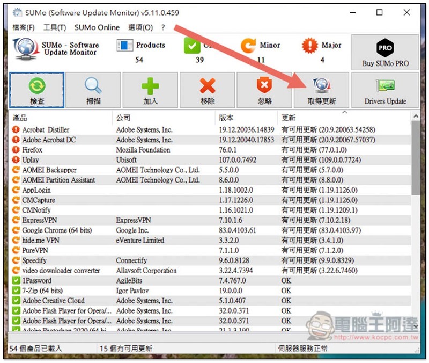Click the 加入 (Add) green plus button

[150, 90]
